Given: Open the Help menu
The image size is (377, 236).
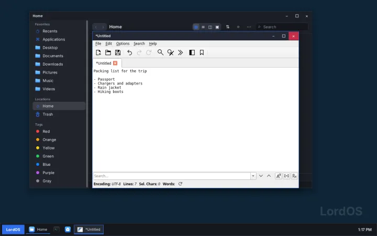Looking at the screenshot, I should click(x=153, y=44).
